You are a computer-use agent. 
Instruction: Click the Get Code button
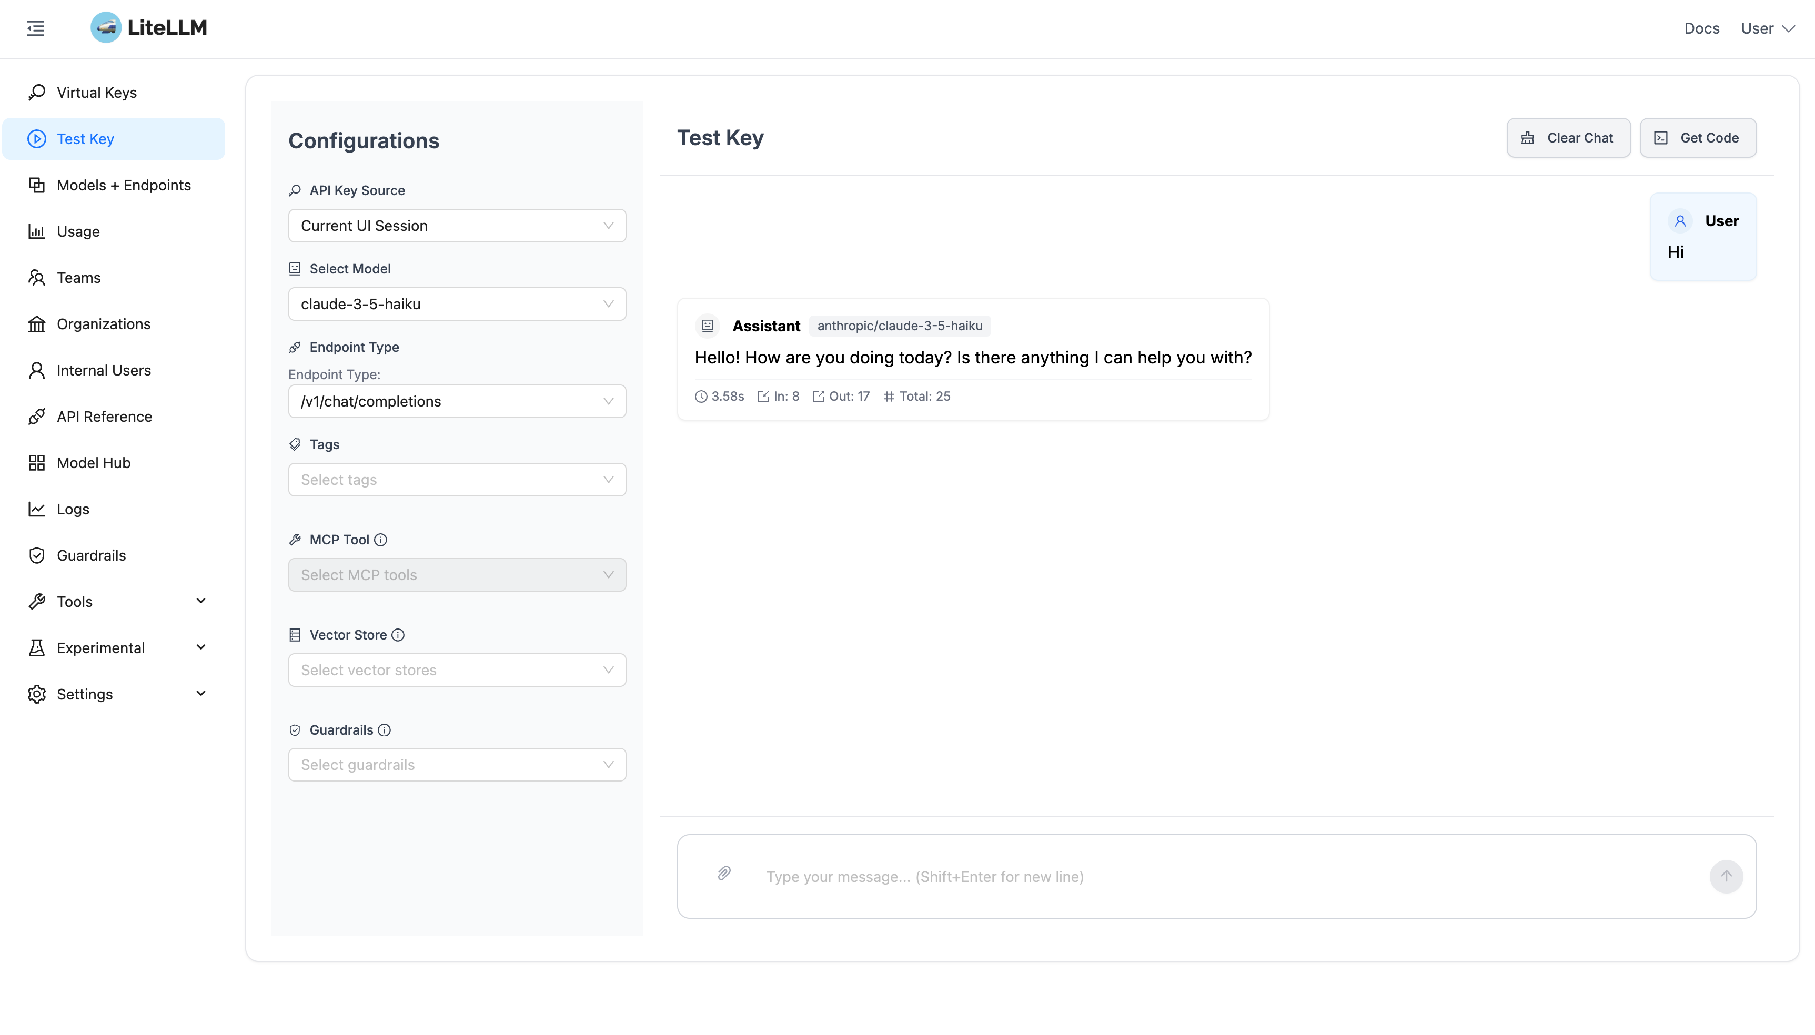(1697, 138)
